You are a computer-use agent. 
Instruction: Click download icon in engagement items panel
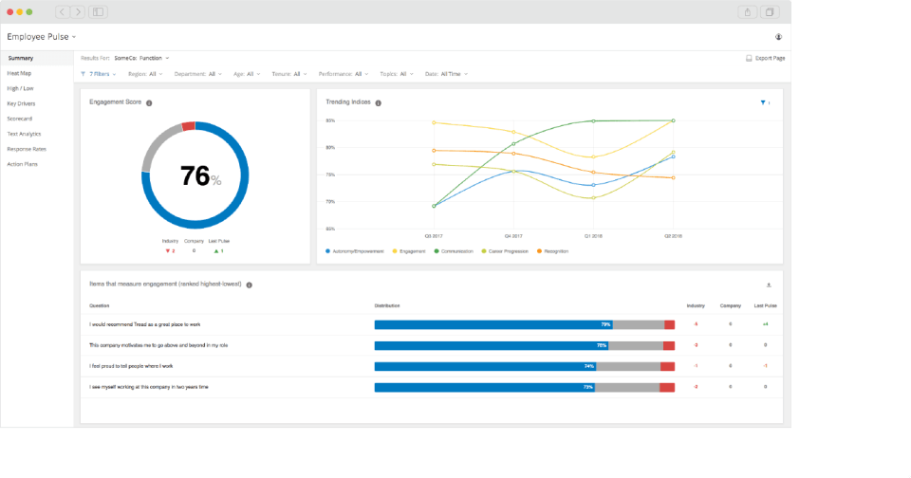tap(768, 285)
